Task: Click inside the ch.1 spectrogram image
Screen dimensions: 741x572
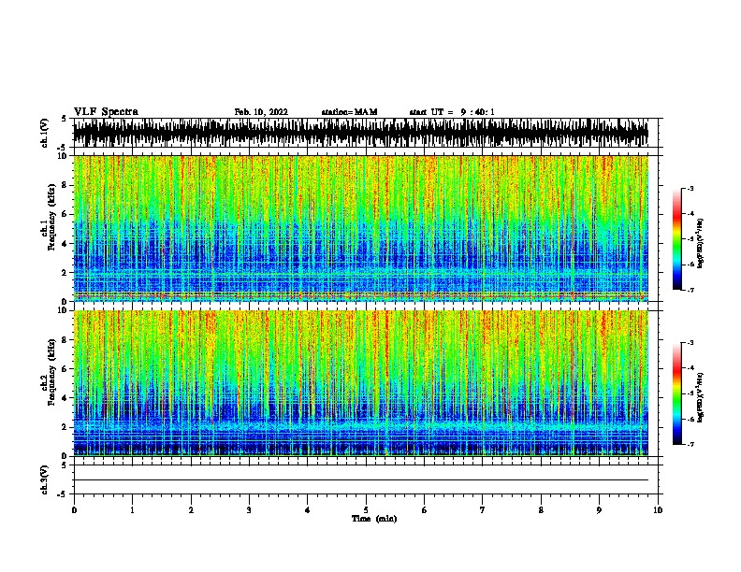Action: pos(360,228)
